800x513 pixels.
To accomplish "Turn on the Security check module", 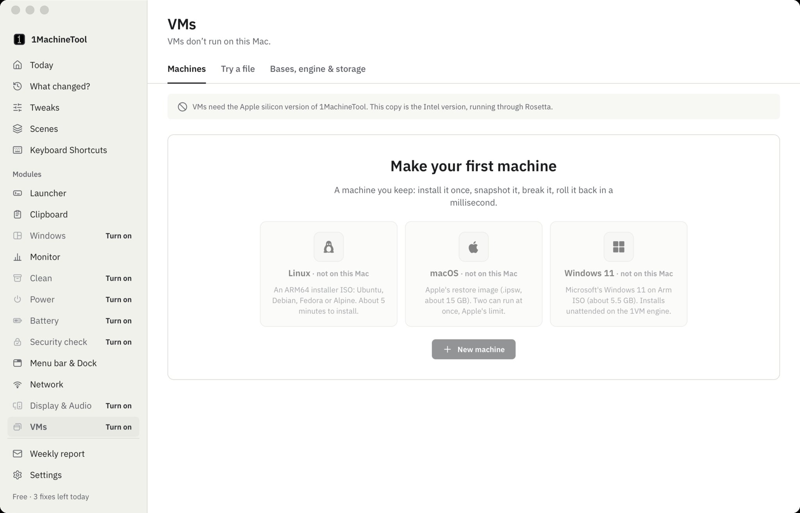I will tap(118, 342).
